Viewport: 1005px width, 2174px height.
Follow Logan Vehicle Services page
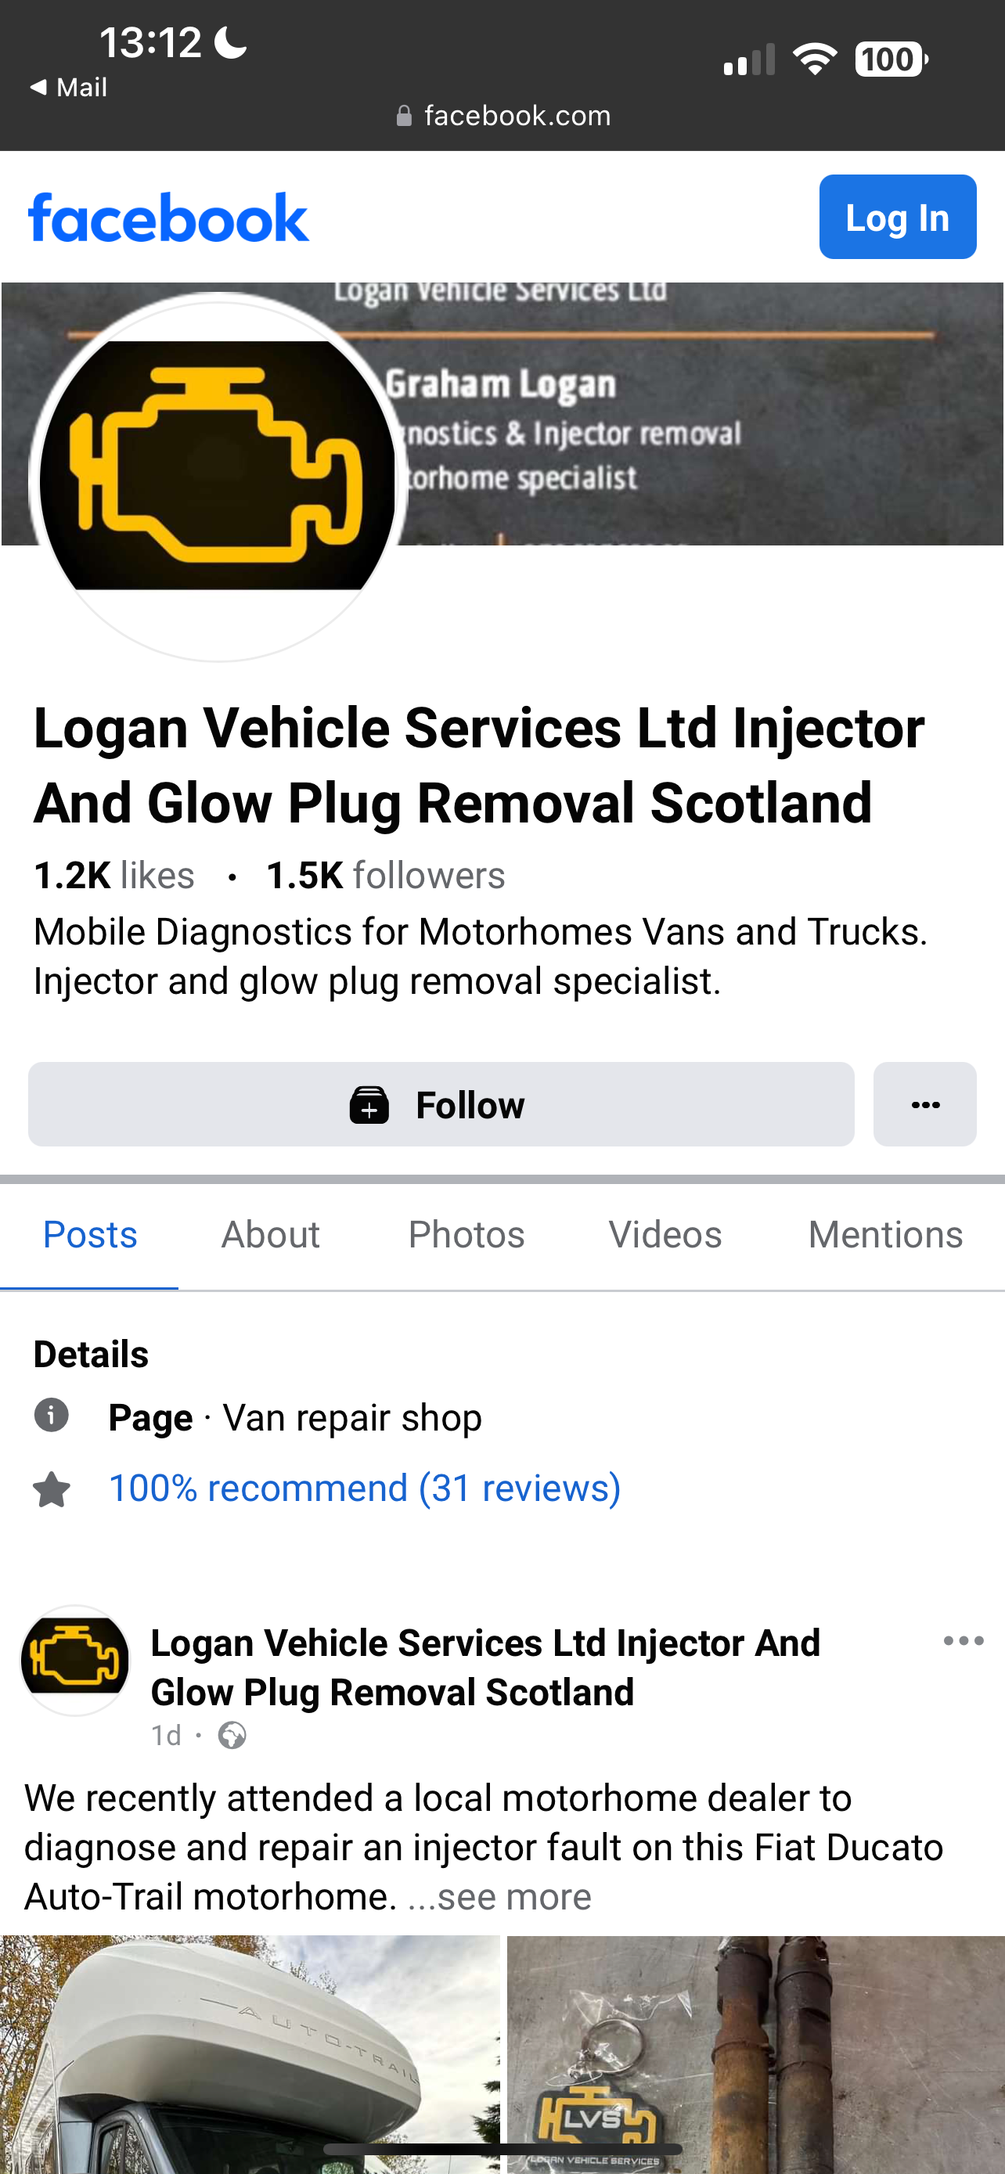(x=441, y=1104)
